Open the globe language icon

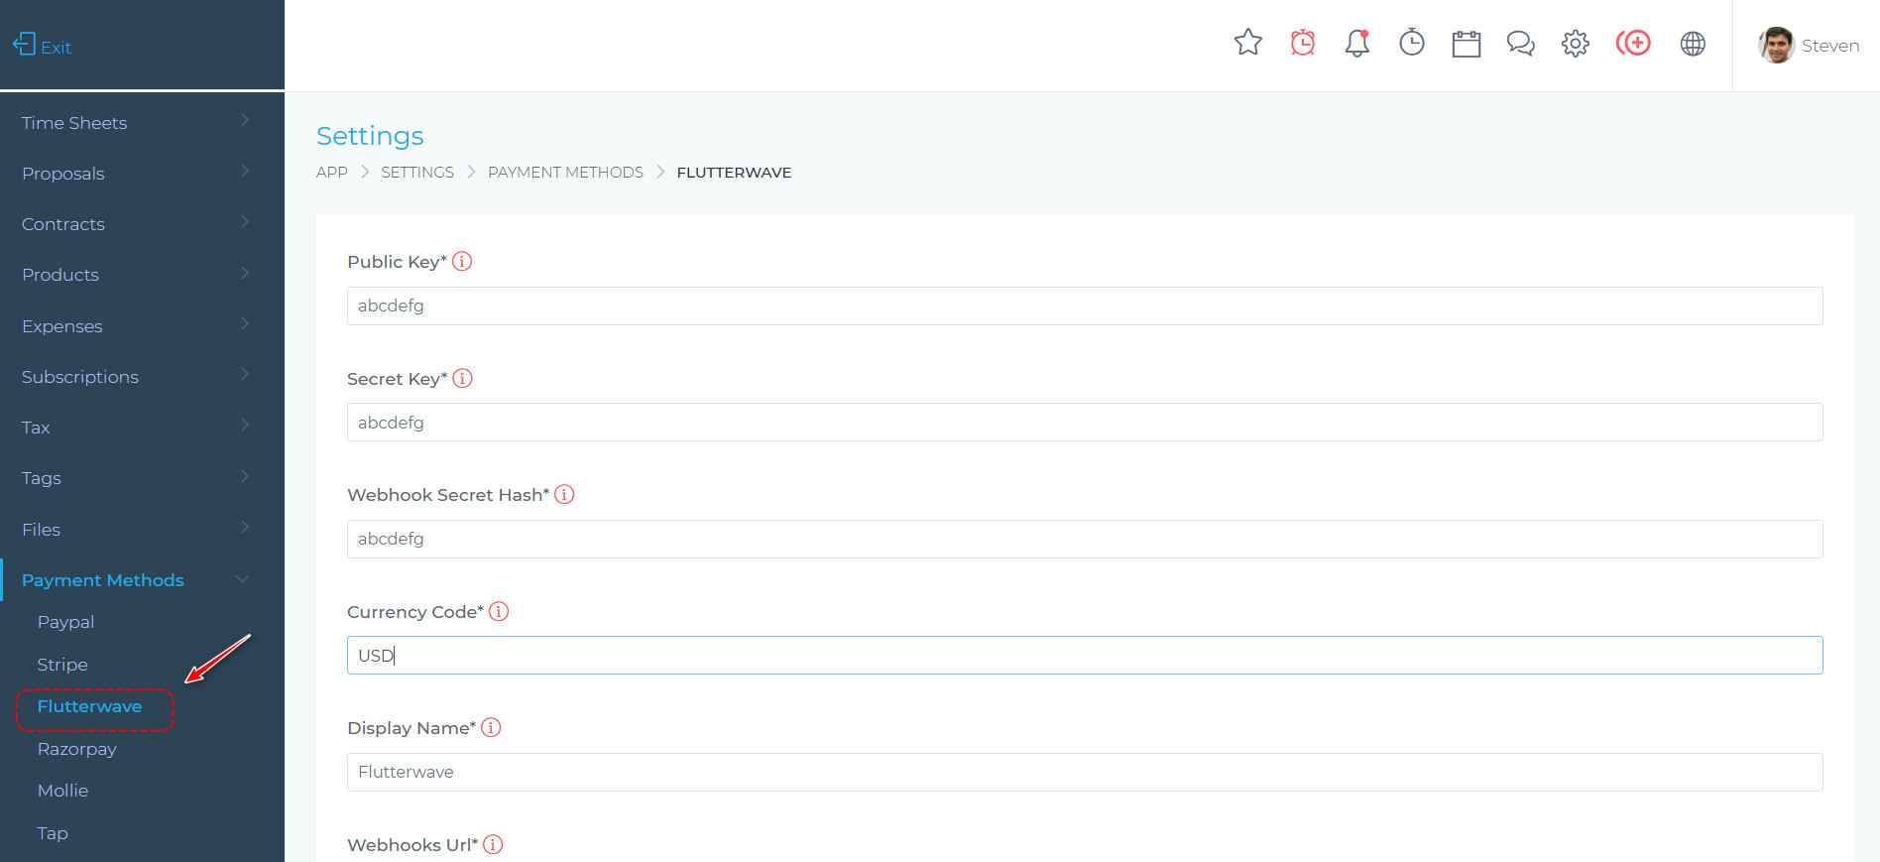(1693, 44)
